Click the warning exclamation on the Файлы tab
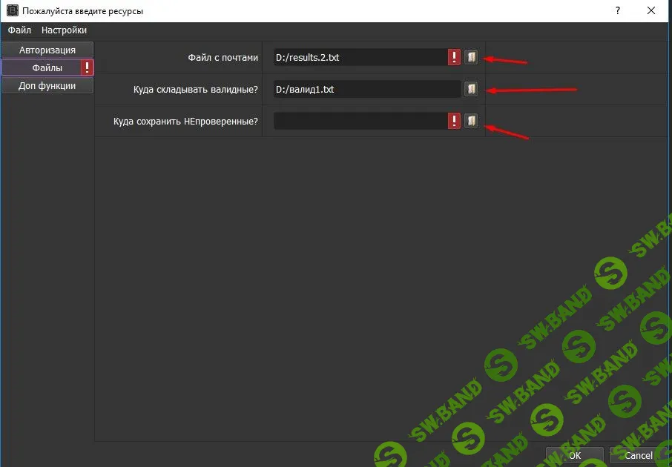This screenshot has width=672, height=467. 88,67
